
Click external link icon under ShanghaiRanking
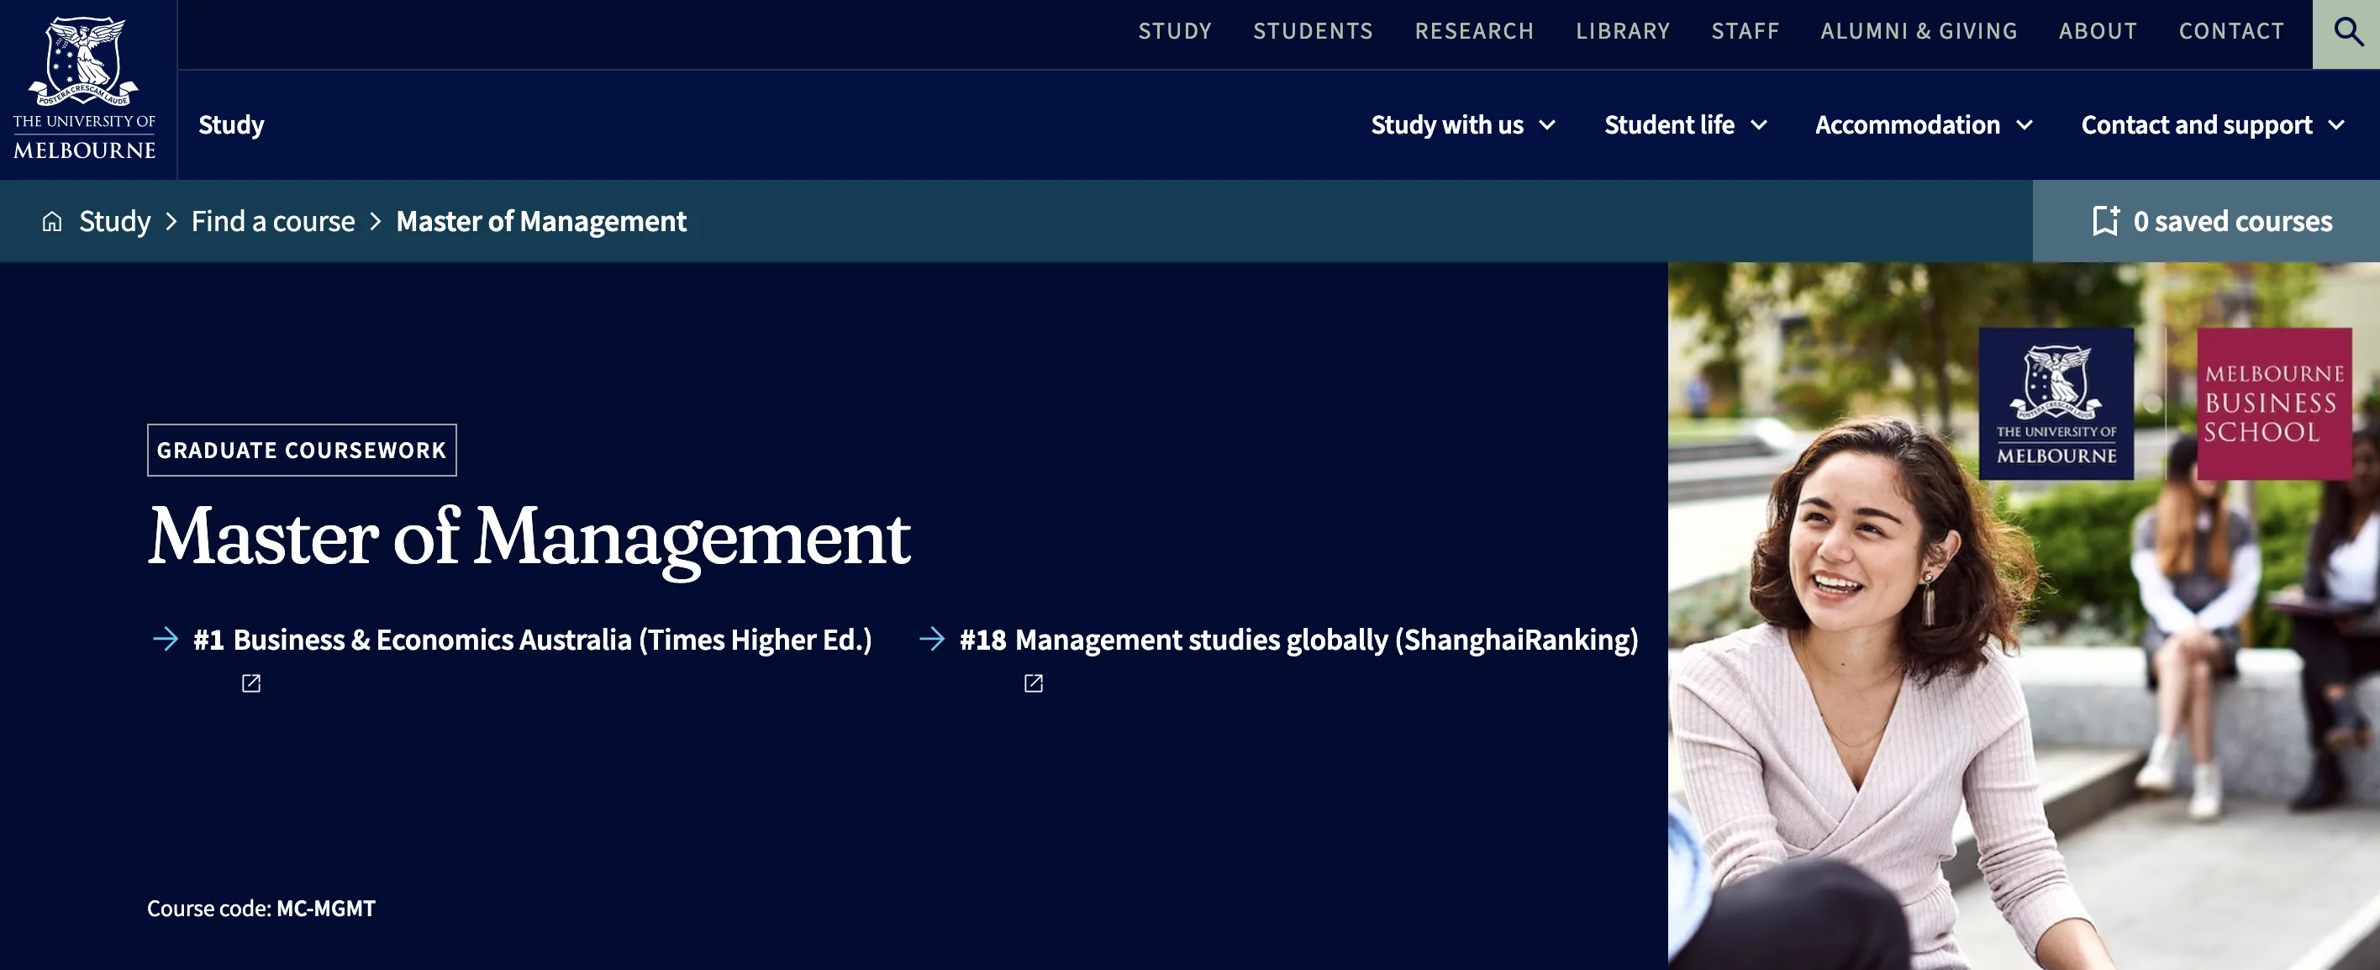coord(1034,683)
